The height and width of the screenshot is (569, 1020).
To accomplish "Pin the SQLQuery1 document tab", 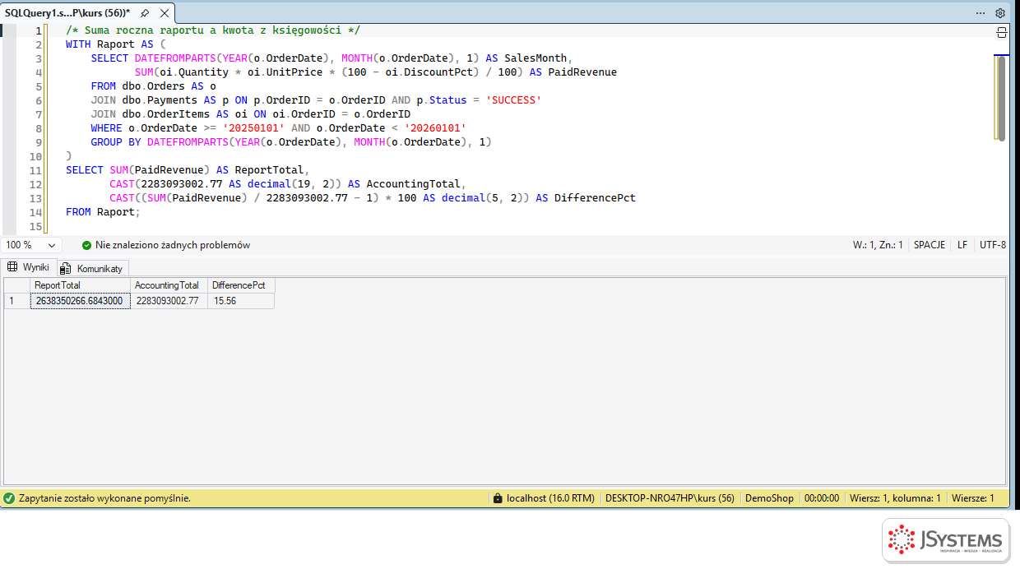I will pos(145,13).
